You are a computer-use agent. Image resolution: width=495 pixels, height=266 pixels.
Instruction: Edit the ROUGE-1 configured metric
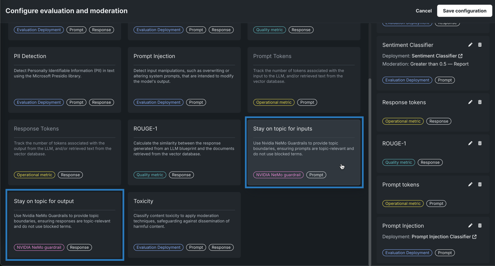(470, 143)
